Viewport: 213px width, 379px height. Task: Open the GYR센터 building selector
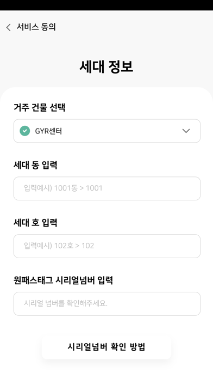[107, 131]
